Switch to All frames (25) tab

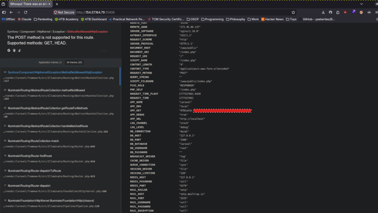point(74,62)
